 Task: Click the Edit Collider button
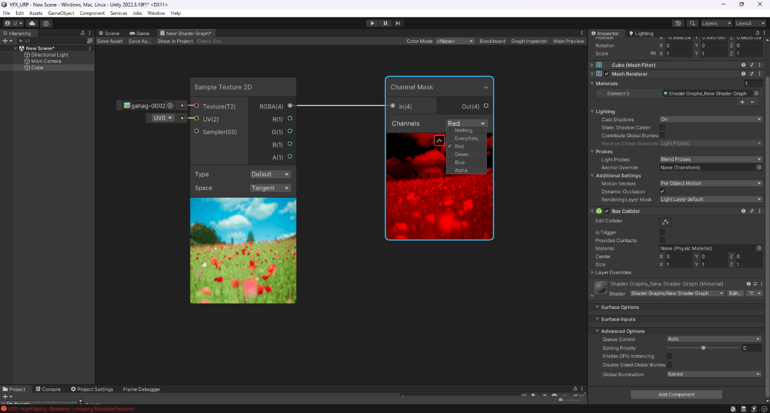(665, 222)
